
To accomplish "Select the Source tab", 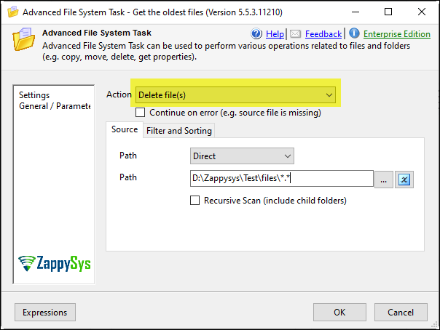I will pos(125,129).
